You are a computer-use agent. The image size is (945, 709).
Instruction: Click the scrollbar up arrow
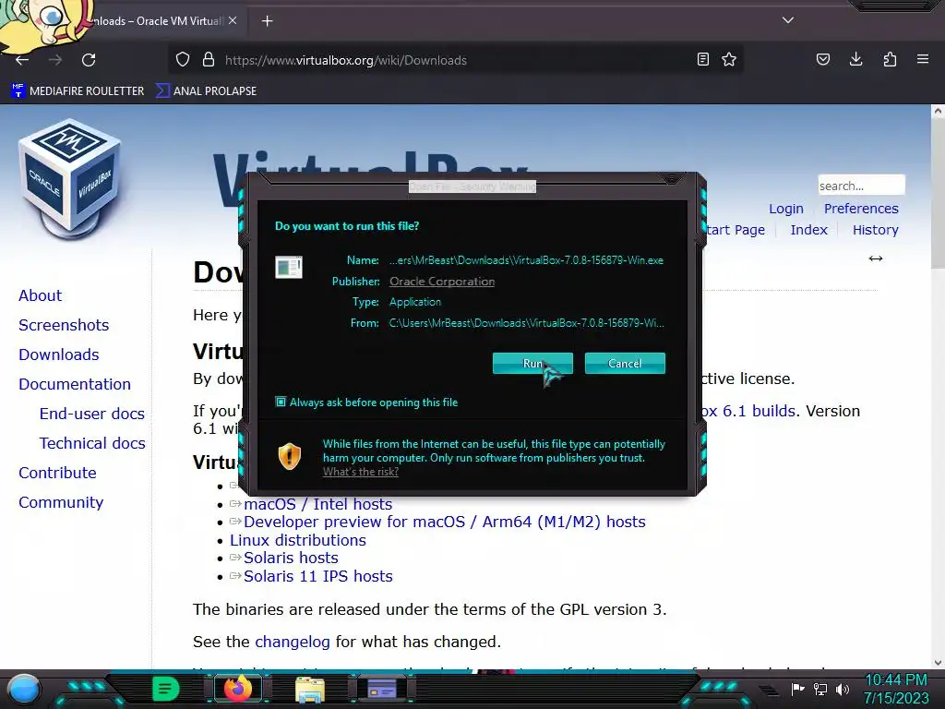(x=938, y=111)
